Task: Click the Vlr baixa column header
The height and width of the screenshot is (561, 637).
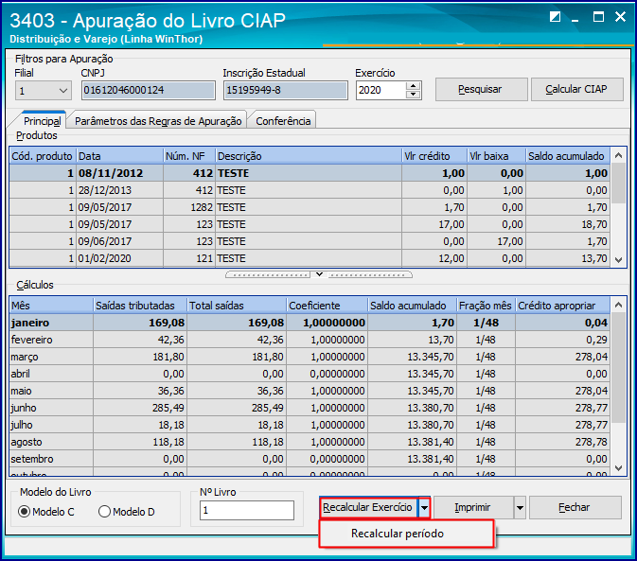Action: click(x=496, y=156)
